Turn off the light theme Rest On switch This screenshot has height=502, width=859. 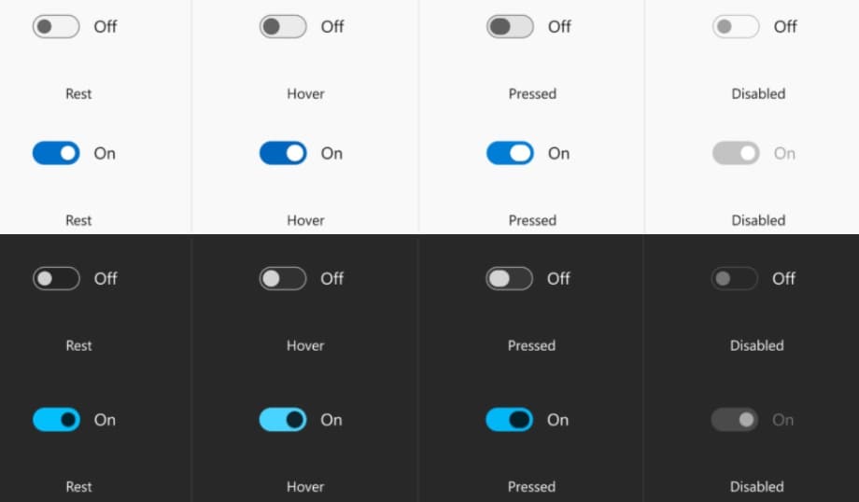click(56, 153)
